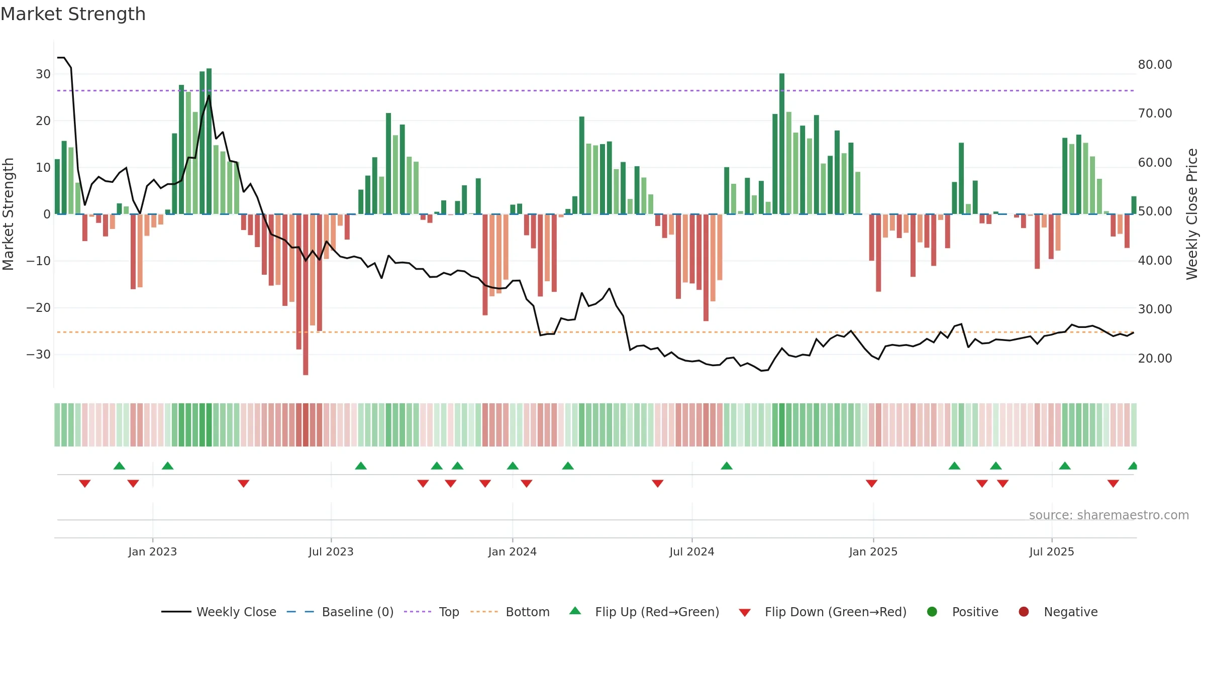Click the darkest red cell in the heatmap strip
Viewport: 1206px width, 678px height.
[306, 425]
